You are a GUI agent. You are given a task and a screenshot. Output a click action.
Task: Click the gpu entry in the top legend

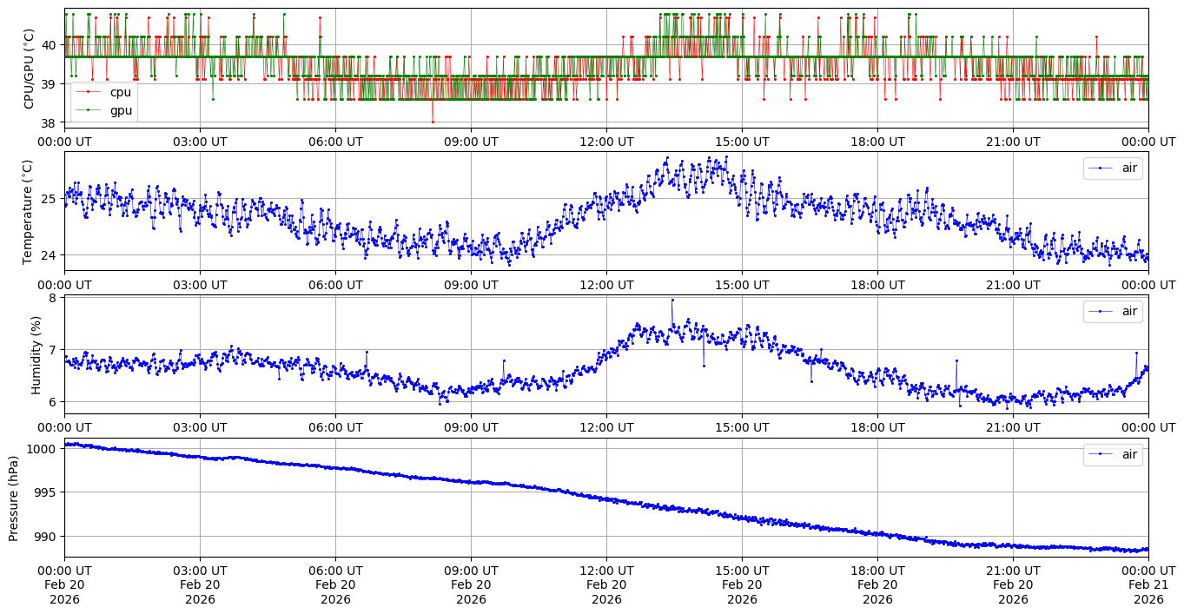pos(121,110)
